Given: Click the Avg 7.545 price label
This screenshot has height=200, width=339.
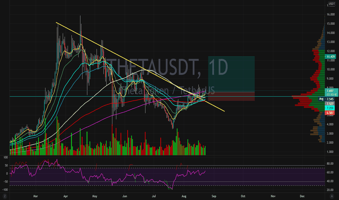Looking at the screenshot, I should pos(327,99).
